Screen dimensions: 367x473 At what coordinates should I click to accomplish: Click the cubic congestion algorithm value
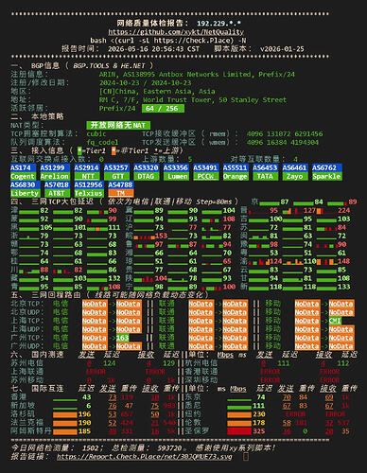pyautogui.click(x=96, y=133)
